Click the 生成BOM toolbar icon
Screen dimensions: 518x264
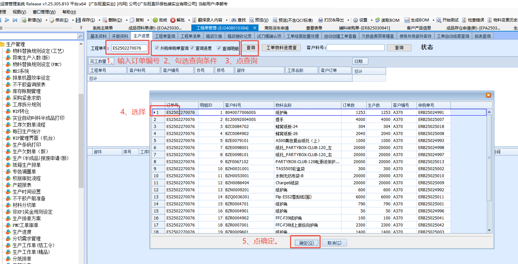coord(407,20)
